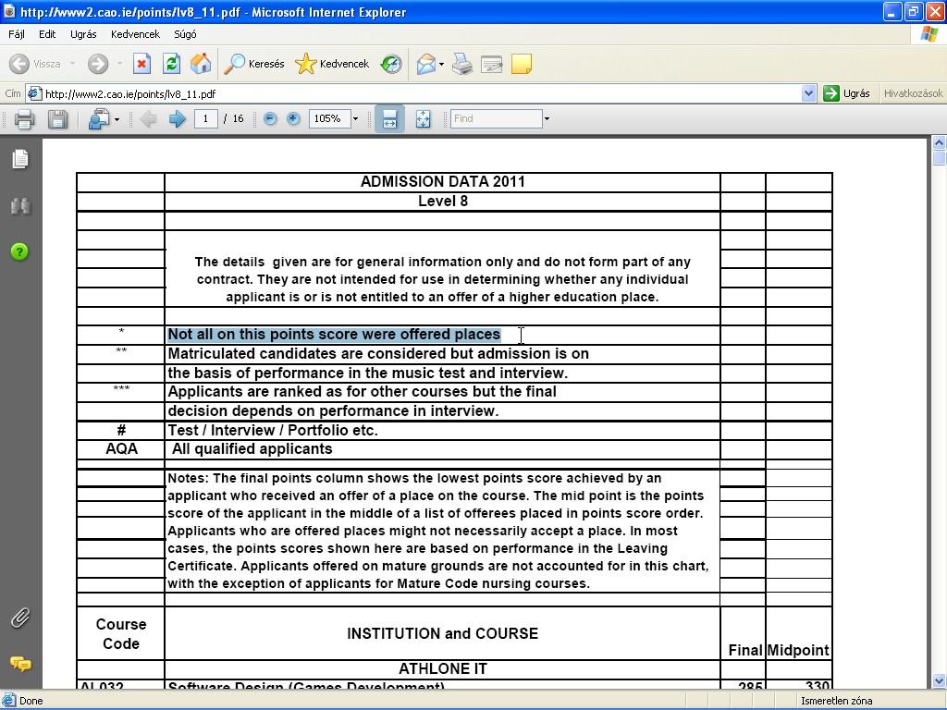Viewport: 947px width, 710px height.
Task: Print the PDF from Adobe toolbar
Action: click(24, 119)
